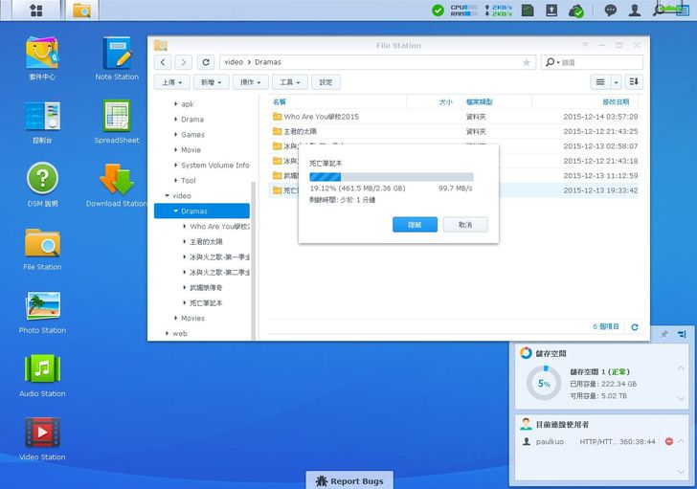The width and height of the screenshot is (697, 489).
Task: Open the main menu grid icon
Action: 36,11
